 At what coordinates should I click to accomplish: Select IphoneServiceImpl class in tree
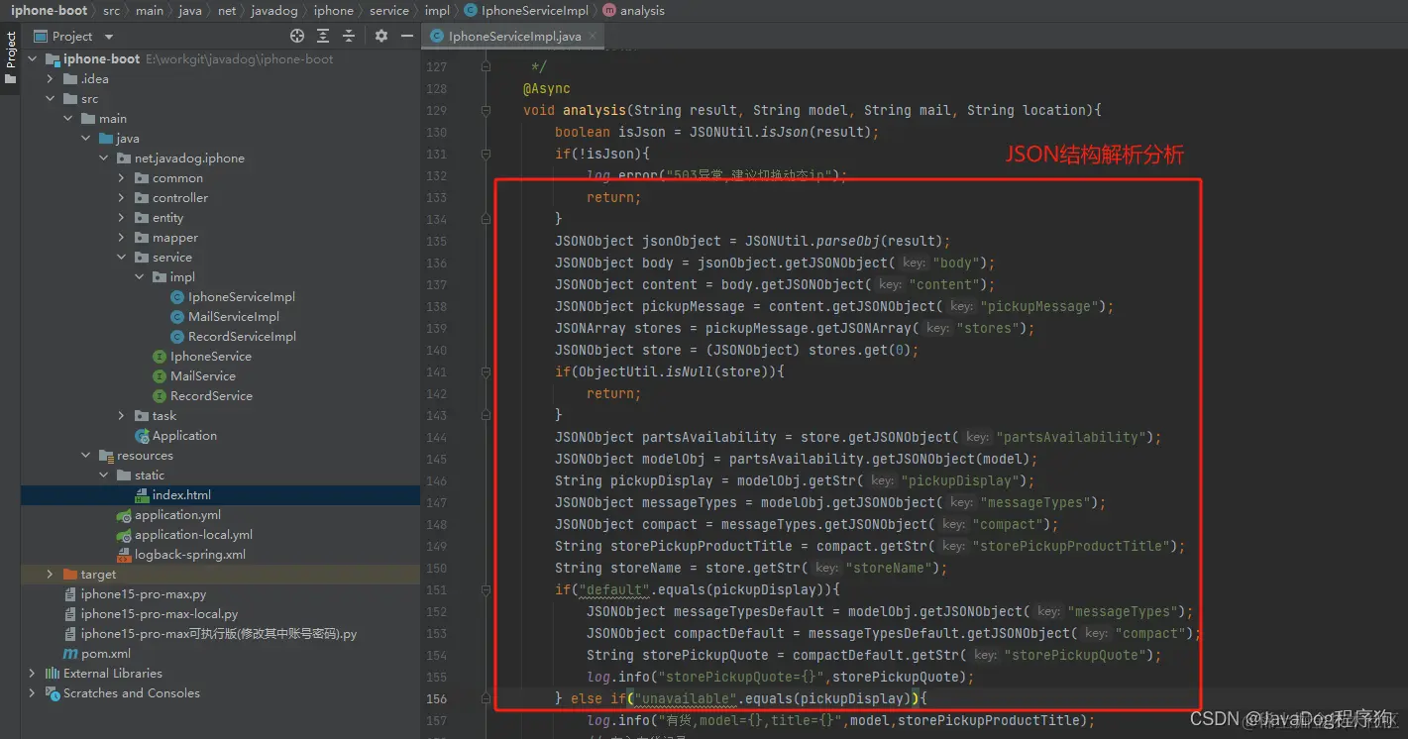(x=241, y=297)
